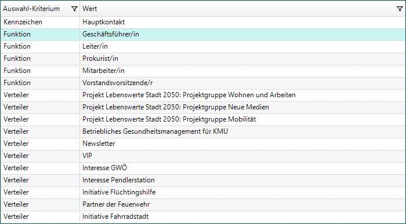Viewport: 406px width, 224px height.
Task: Select Verteiler cell beside Initiative Fahrradstadt
Action: 40,216
